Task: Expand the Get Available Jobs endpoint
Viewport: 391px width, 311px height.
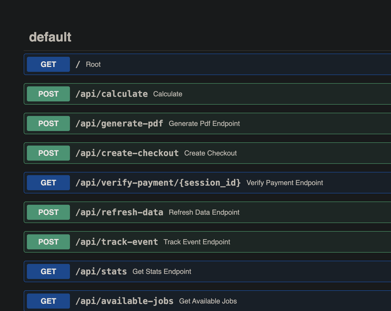Action: [188, 301]
